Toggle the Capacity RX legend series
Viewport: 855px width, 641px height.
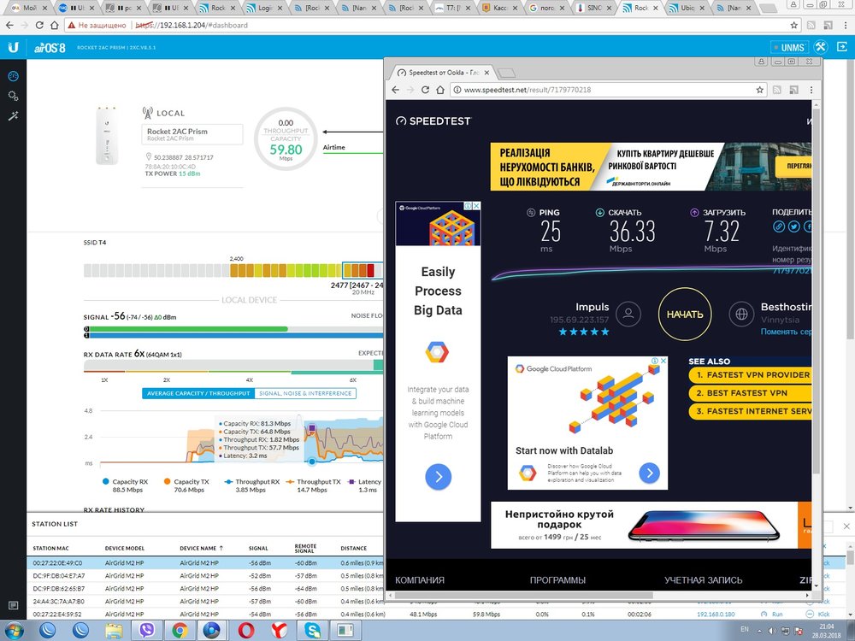(130, 482)
